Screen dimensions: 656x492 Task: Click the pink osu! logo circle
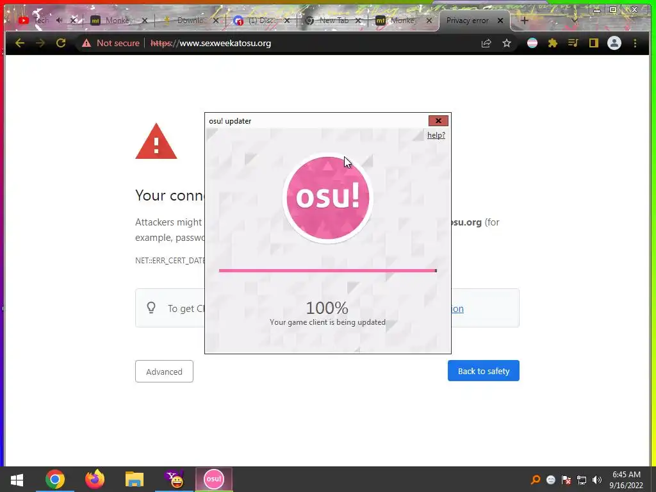pyautogui.click(x=328, y=198)
